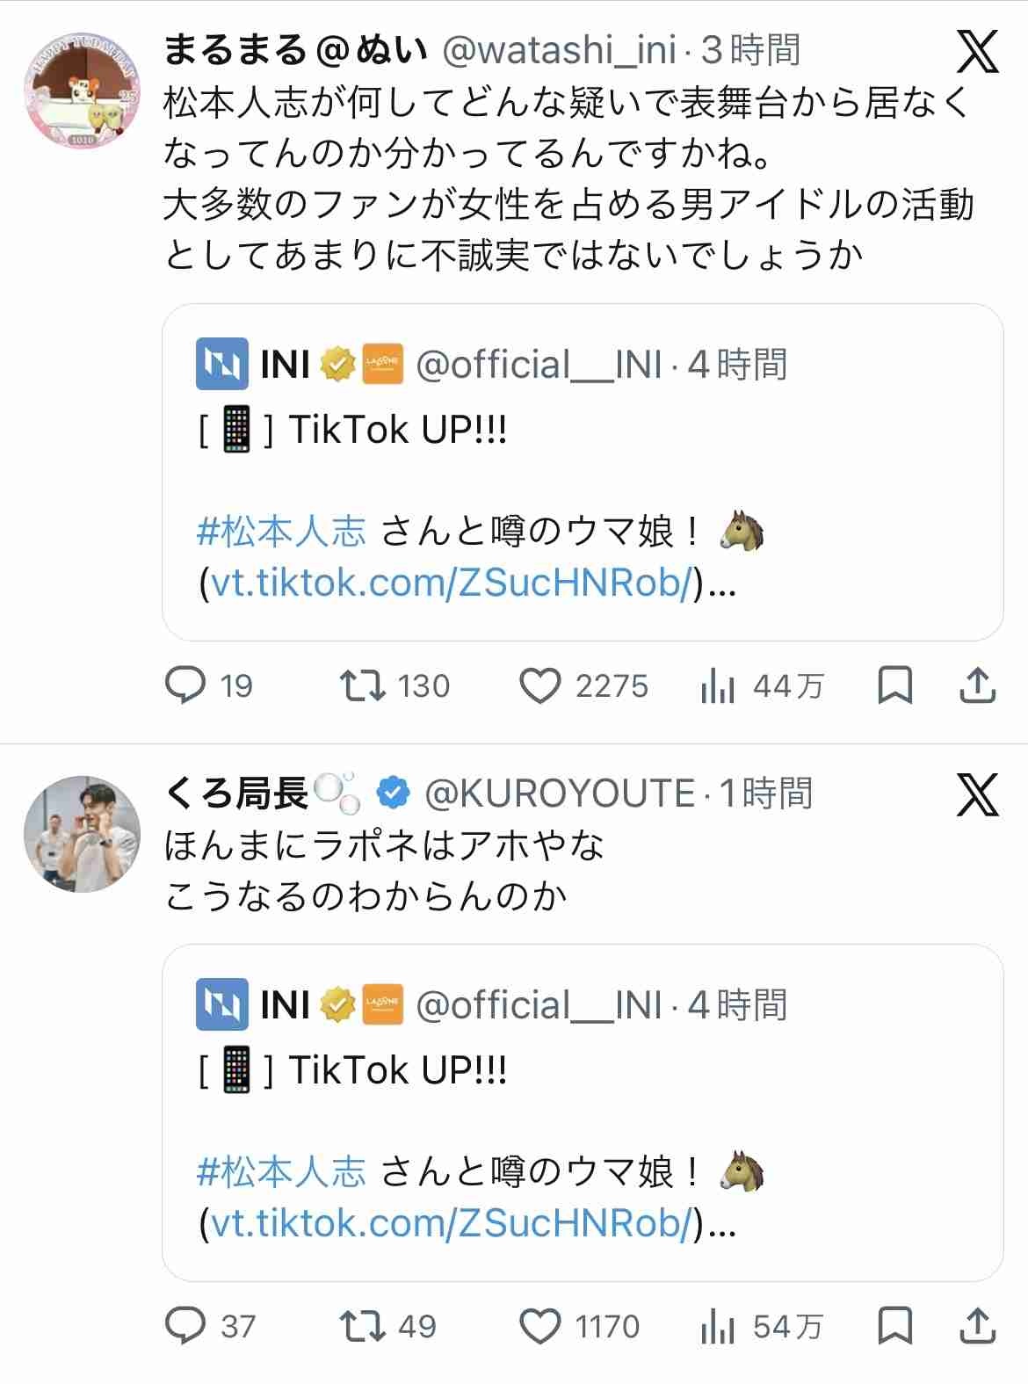View analytics showing 54万 views

click(718, 1325)
